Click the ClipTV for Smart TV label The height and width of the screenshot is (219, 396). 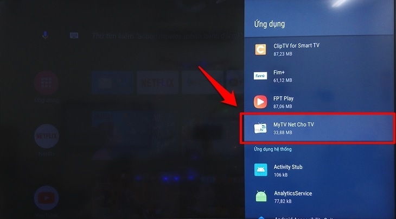pos(296,46)
